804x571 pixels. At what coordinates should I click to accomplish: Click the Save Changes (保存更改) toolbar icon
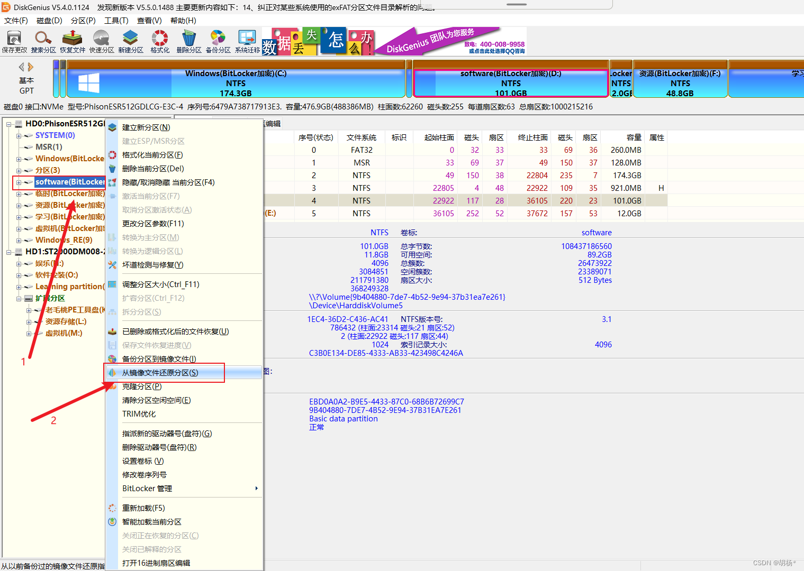click(x=14, y=41)
